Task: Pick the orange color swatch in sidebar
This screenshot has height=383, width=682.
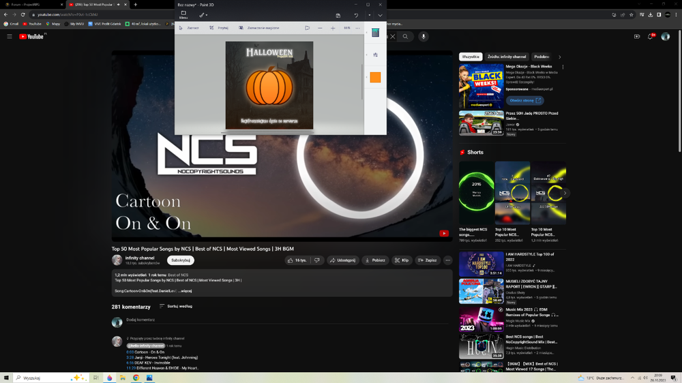Action: pyautogui.click(x=375, y=78)
